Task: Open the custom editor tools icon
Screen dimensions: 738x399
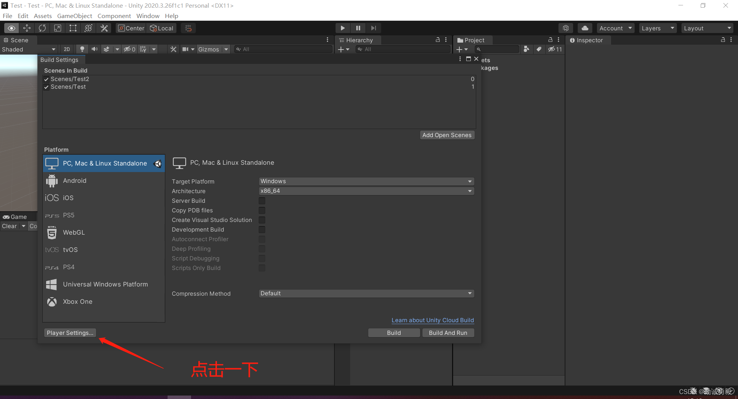Action: coord(104,28)
